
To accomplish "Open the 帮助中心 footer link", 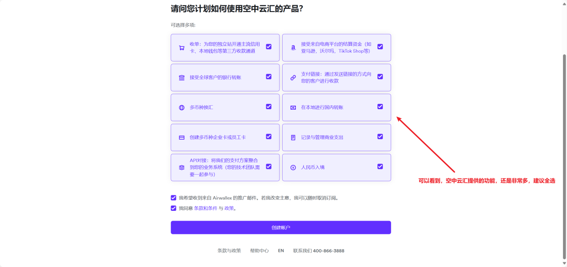I will 259,251.
